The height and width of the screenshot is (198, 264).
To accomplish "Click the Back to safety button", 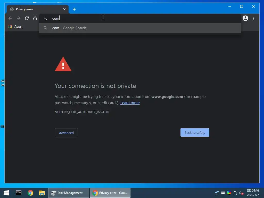I will pyautogui.click(x=195, y=133).
